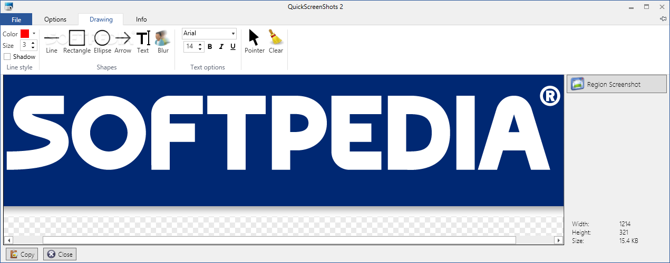The width and height of the screenshot is (670, 263).
Task: Activate the Pointer tool
Action: [255, 42]
